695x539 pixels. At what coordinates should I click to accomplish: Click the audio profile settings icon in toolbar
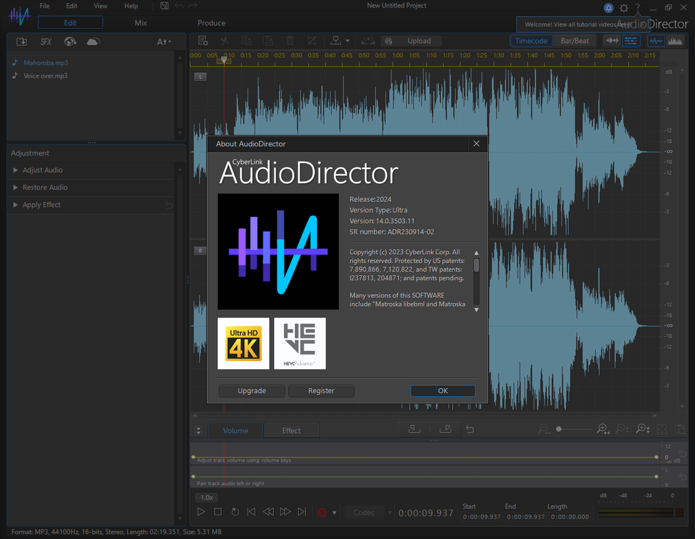click(203, 40)
